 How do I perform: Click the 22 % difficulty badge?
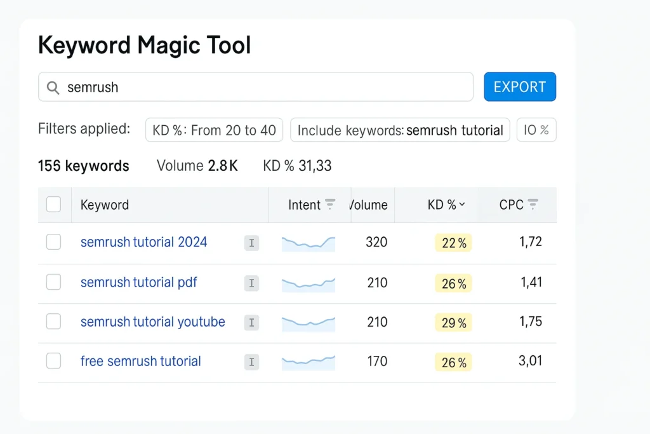coord(453,243)
